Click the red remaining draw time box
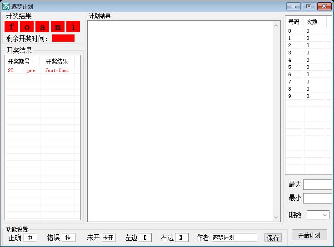 point(63,38)
